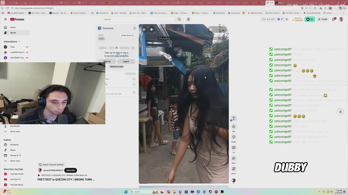Viewport: 348px width, 195px height.
Task: Open the account avatar menu
Action: 341,19
